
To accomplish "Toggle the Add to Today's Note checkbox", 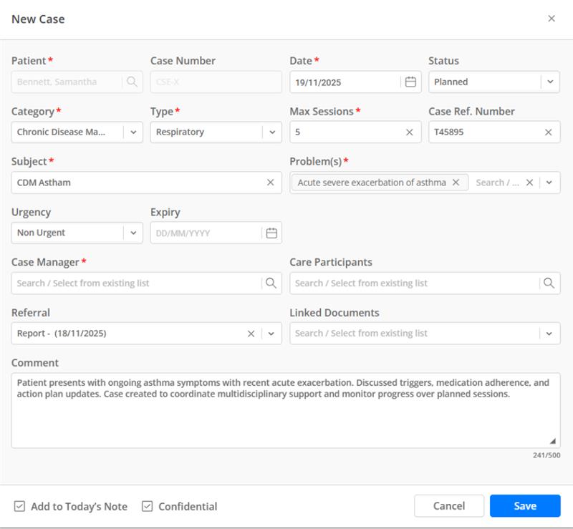I will pos(20,507).
